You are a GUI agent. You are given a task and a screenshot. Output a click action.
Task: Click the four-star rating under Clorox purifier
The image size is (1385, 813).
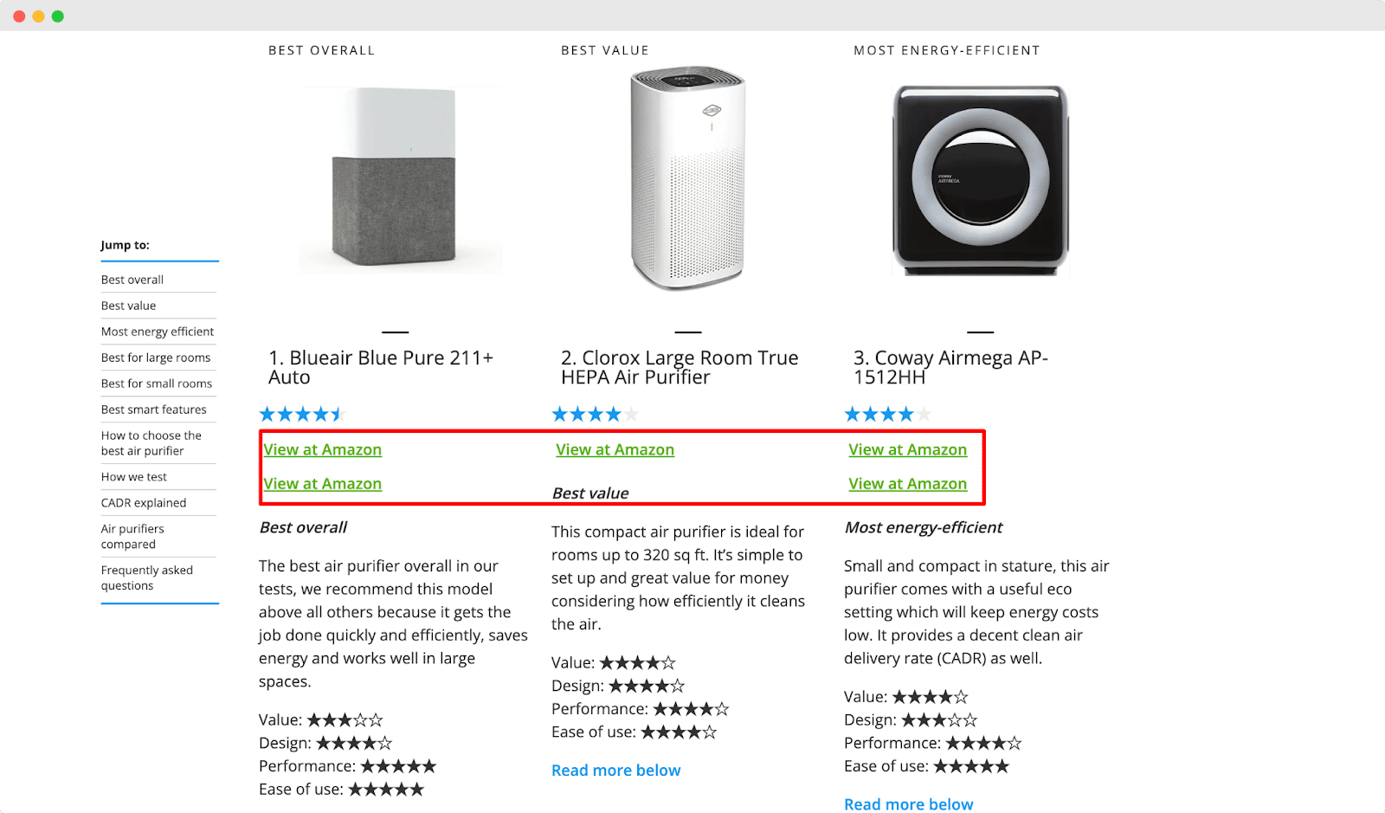click(596, 413)
